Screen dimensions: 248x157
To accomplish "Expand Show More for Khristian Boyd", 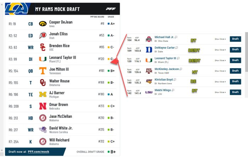I will (220, 81).
